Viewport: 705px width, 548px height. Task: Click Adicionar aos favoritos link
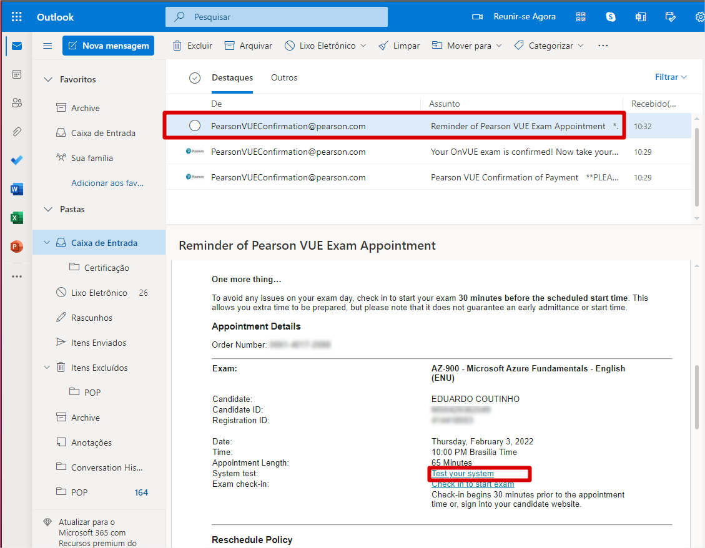pos(107,183)
